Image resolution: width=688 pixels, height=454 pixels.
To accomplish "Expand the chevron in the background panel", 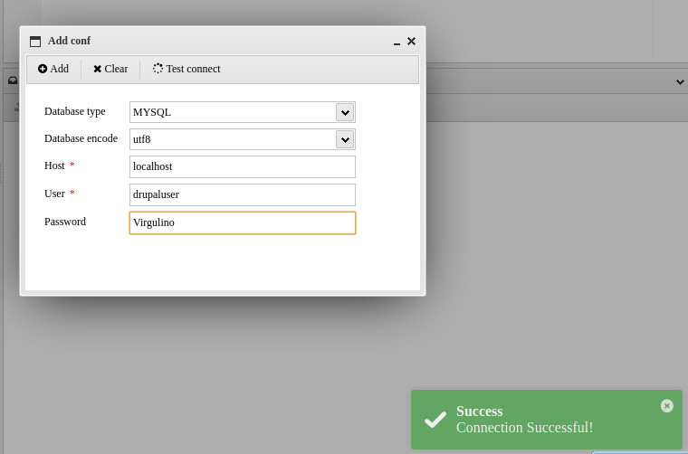I will point(680,81).
